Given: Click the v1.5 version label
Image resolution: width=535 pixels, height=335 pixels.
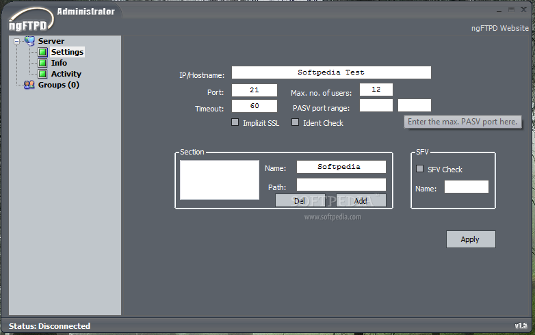Looking at the screenshot, I should (521, 326).
